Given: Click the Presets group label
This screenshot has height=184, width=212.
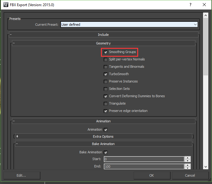Looking at the screenshot, I should (x=15, y=19).
